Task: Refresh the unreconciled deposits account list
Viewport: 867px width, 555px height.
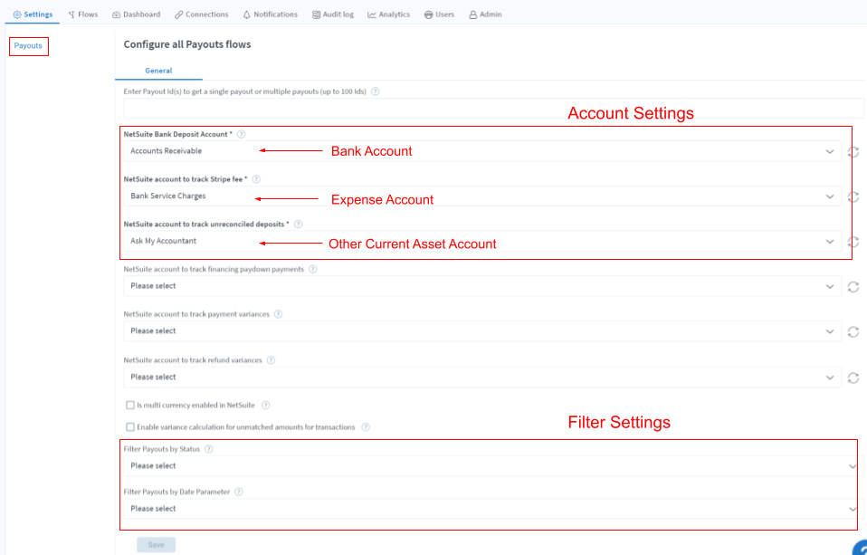Action: click(853, 242)
